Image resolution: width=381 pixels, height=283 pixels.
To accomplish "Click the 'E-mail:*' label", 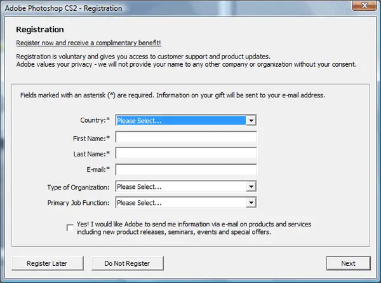I will (x=98, y=169).
